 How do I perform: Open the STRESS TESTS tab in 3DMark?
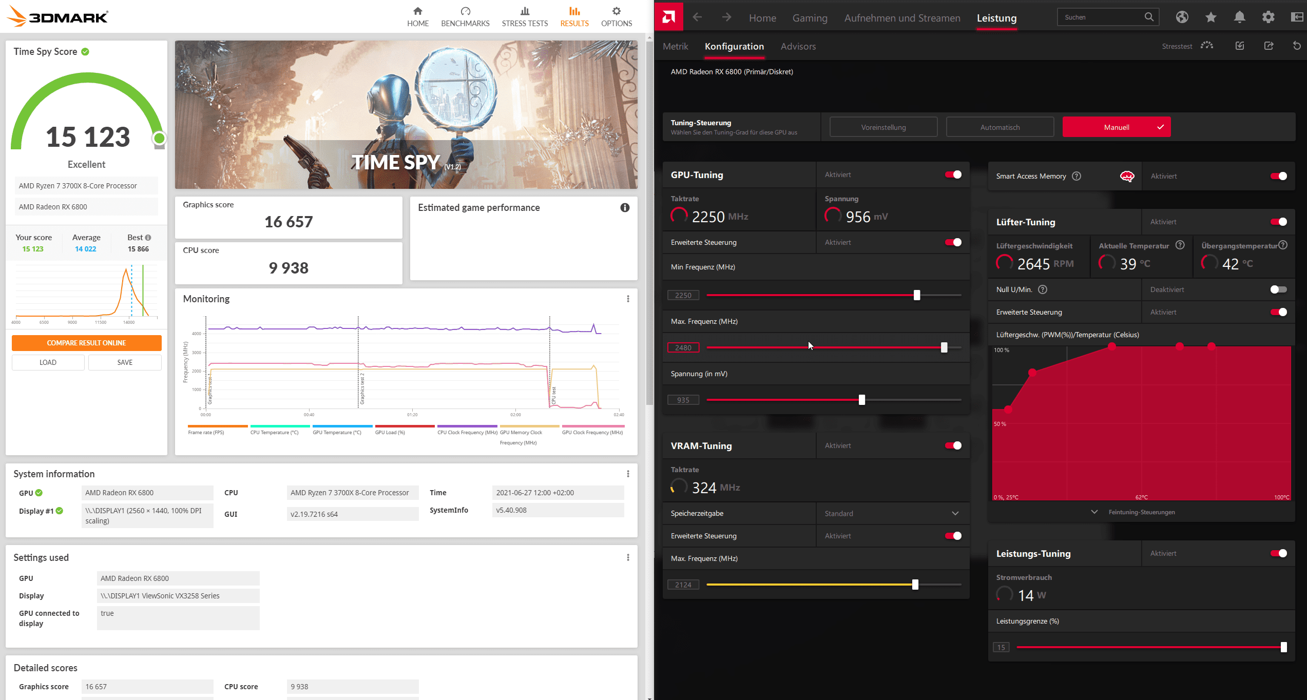click(x=525, y=17)
